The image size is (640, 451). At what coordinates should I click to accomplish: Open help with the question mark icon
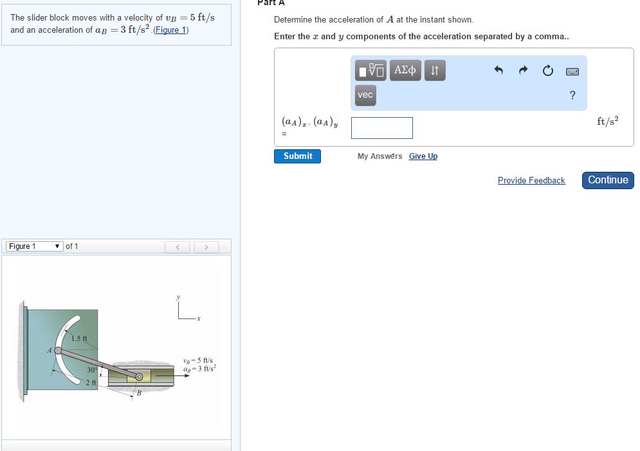coord(572,95)
